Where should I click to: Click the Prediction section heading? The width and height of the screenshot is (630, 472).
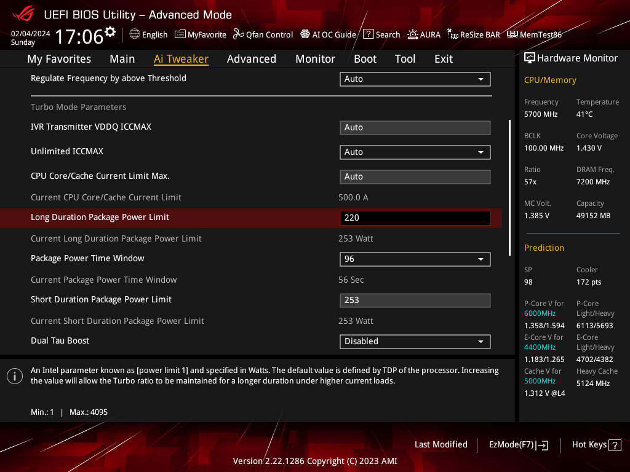tap(544, 248)
